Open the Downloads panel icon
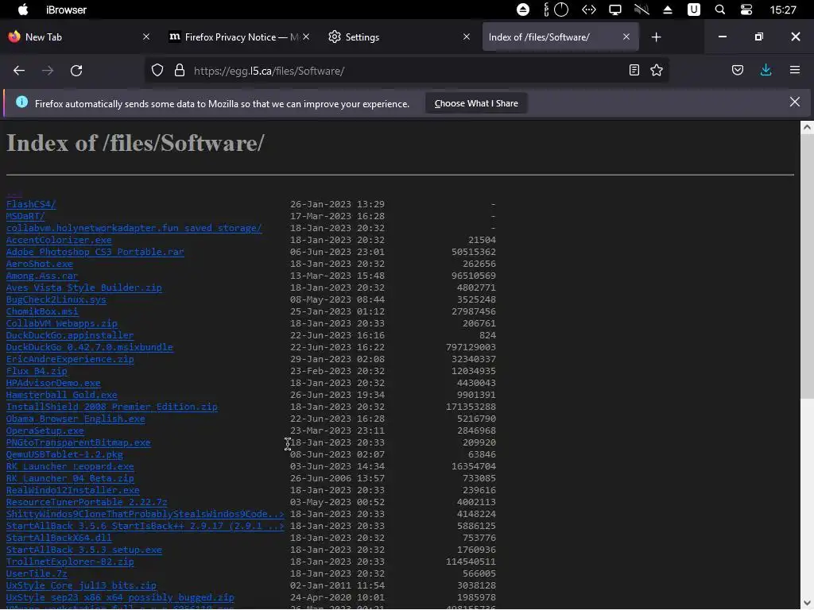Screen dimensions: 814x610 point(766,70)
